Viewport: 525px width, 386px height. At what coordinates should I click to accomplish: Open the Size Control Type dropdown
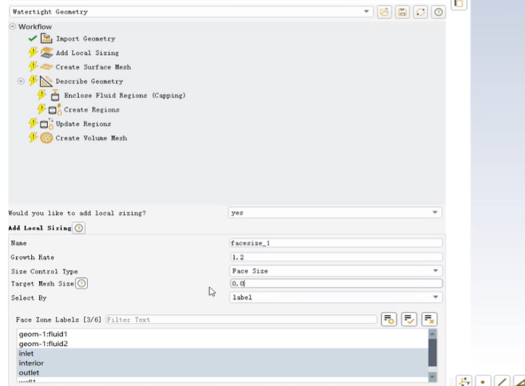(435, 271)
